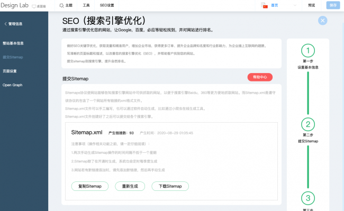
Task: Click the red 帮助中心 button
Action: pyautogui.click(x=260, y=77)
